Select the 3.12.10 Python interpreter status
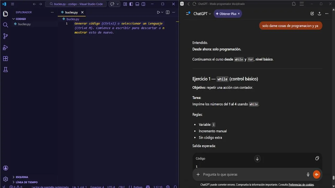335x188 pixels. tap(158, 187)
